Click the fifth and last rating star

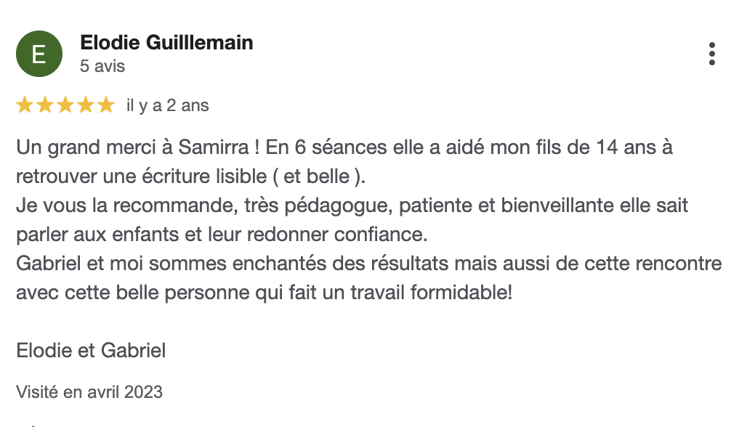point(106,105)
